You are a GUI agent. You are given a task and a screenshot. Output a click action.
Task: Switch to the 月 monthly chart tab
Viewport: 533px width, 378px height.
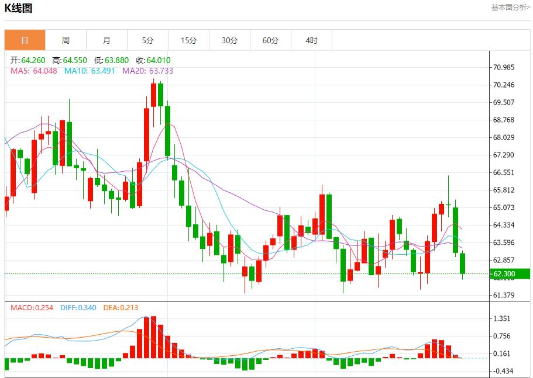tap(106, 40)
